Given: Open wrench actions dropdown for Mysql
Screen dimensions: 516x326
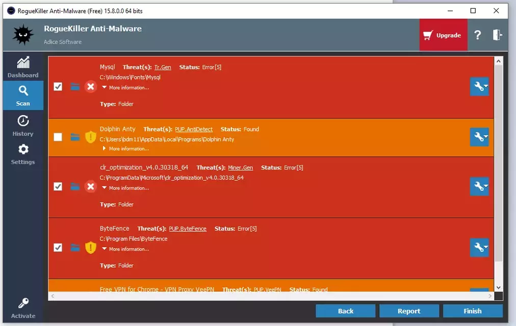Looking at the screenshot, I should coord(479,87).
